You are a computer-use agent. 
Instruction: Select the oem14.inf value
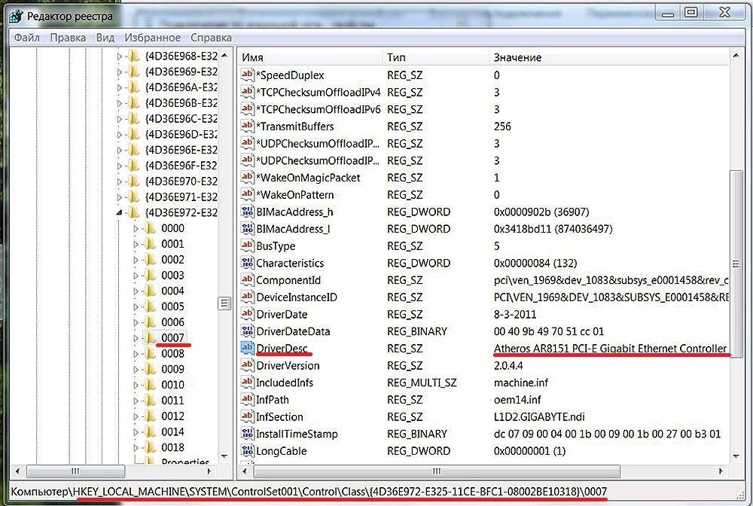tap(517, 399)
